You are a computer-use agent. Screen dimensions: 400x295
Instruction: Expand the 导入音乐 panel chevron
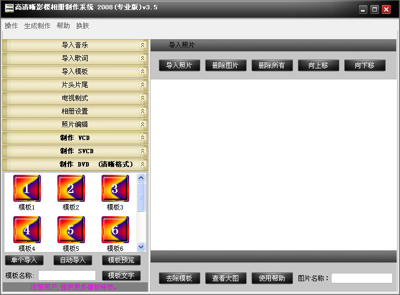pos(142,45)
